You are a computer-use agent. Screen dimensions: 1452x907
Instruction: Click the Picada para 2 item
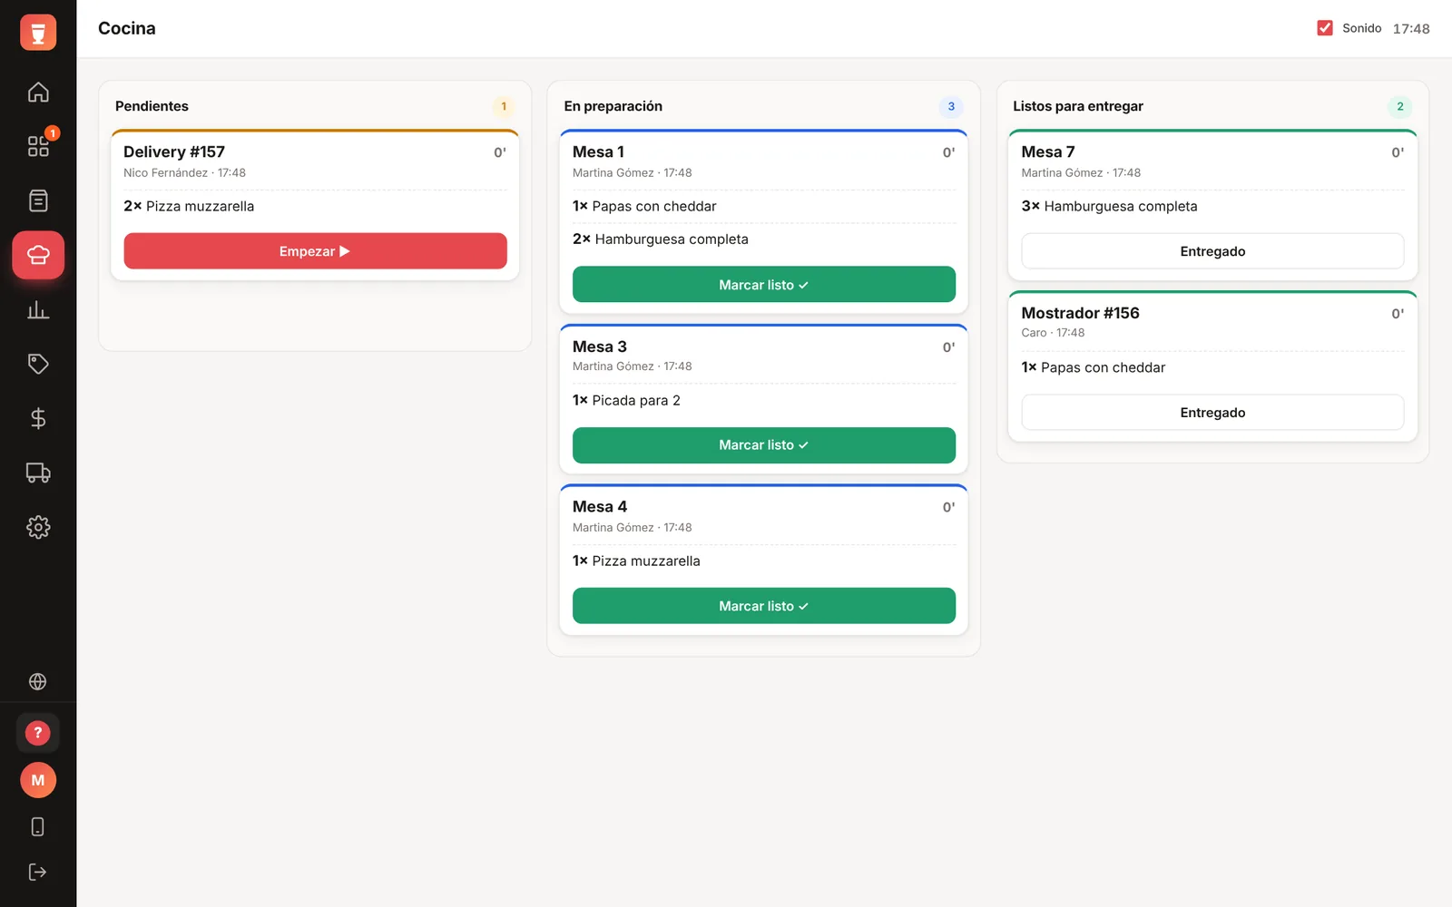coord(626,400)
